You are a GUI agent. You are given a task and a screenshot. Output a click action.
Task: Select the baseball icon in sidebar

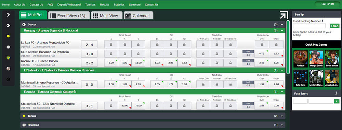point(8,69)
